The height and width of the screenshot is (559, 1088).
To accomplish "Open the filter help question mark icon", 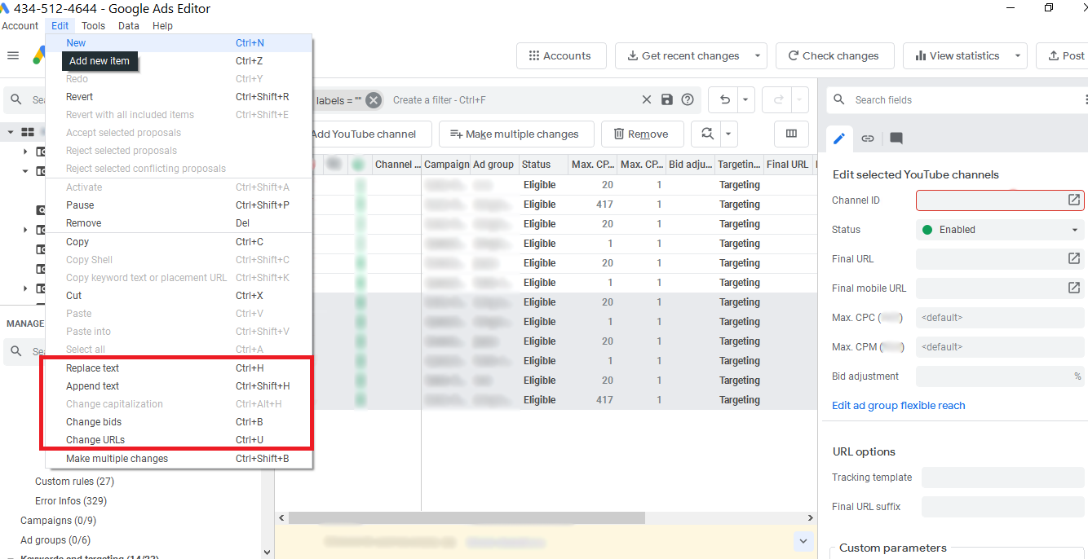I will (688, 99).
